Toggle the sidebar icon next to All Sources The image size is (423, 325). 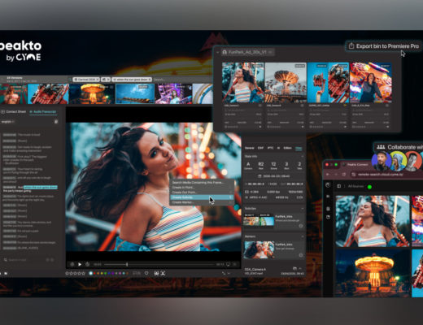pos(339,186)
